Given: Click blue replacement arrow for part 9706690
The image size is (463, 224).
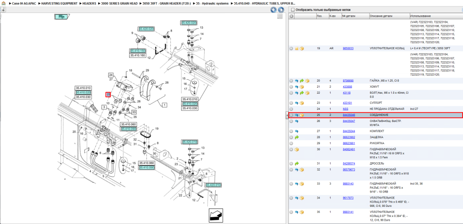Looking at the screenshot, I should point(296,81).
